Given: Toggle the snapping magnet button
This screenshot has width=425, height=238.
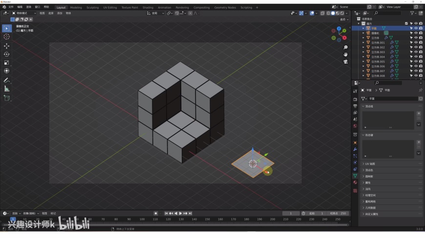Looking at the screenshot, I should pos(177,13).
